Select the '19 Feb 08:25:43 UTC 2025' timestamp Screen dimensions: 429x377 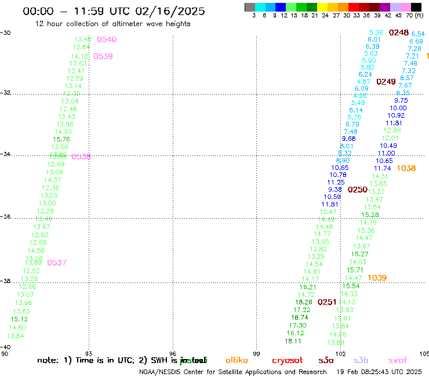tap(379, 372)
